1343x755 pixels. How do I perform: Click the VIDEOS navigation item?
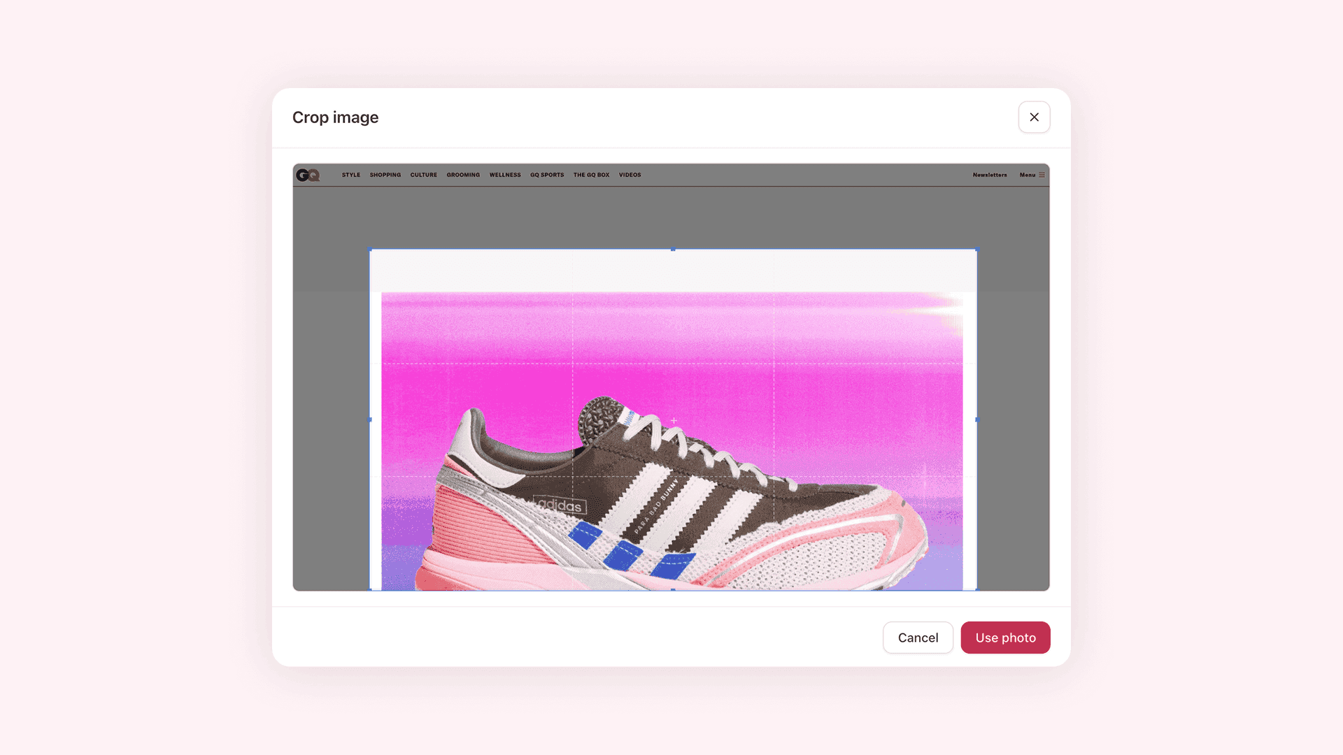(630, 175)
